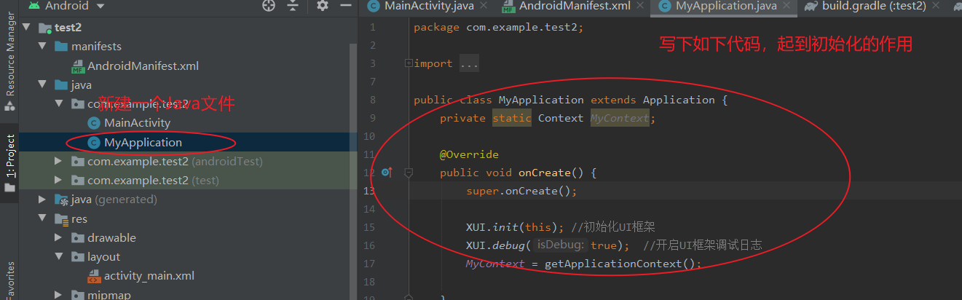Click the res folder icon
Viewport: 962px width, 300px height.
coord(61,218)
